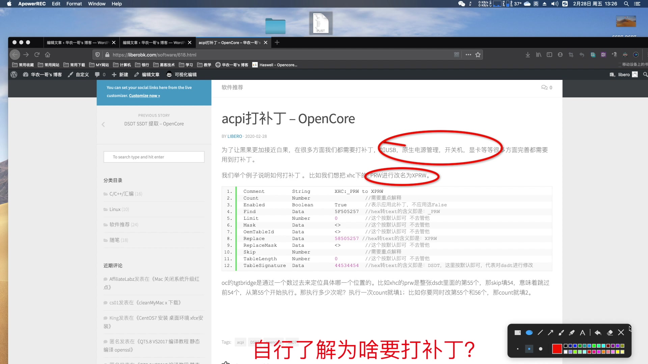The height and width of the screenshot is (364, 648).
Task: Click the OneNote clipper extension icon
Action: pyautogui.click(x=603, y=55)
